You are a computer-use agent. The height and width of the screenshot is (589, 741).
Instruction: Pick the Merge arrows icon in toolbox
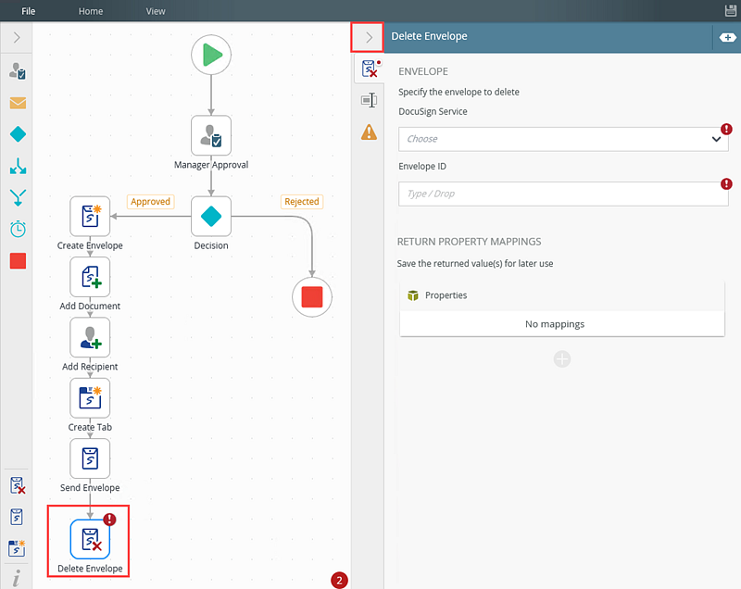[x=18, y=197]
